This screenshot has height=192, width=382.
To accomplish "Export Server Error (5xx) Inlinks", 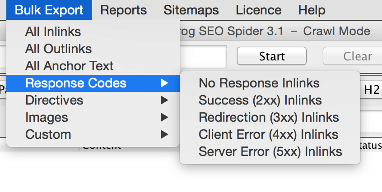I will pos(270,151).
